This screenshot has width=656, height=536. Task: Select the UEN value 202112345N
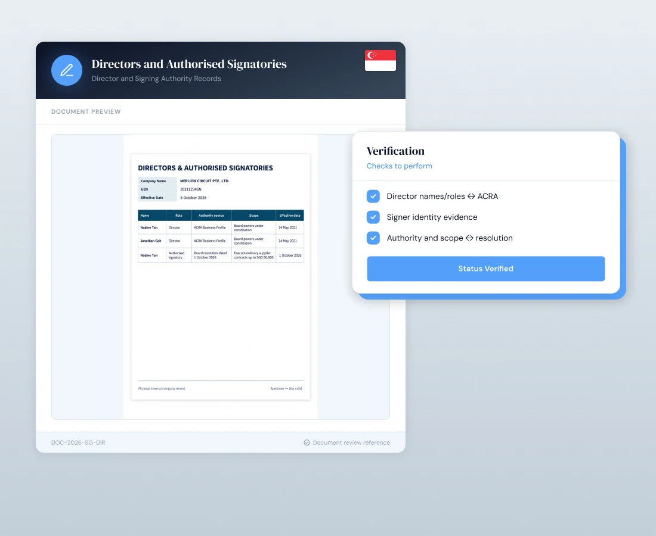click(x=191, y=189)
